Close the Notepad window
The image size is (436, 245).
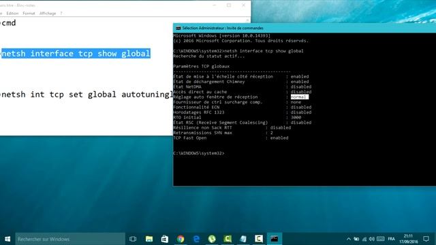click(x=244, y=5)
